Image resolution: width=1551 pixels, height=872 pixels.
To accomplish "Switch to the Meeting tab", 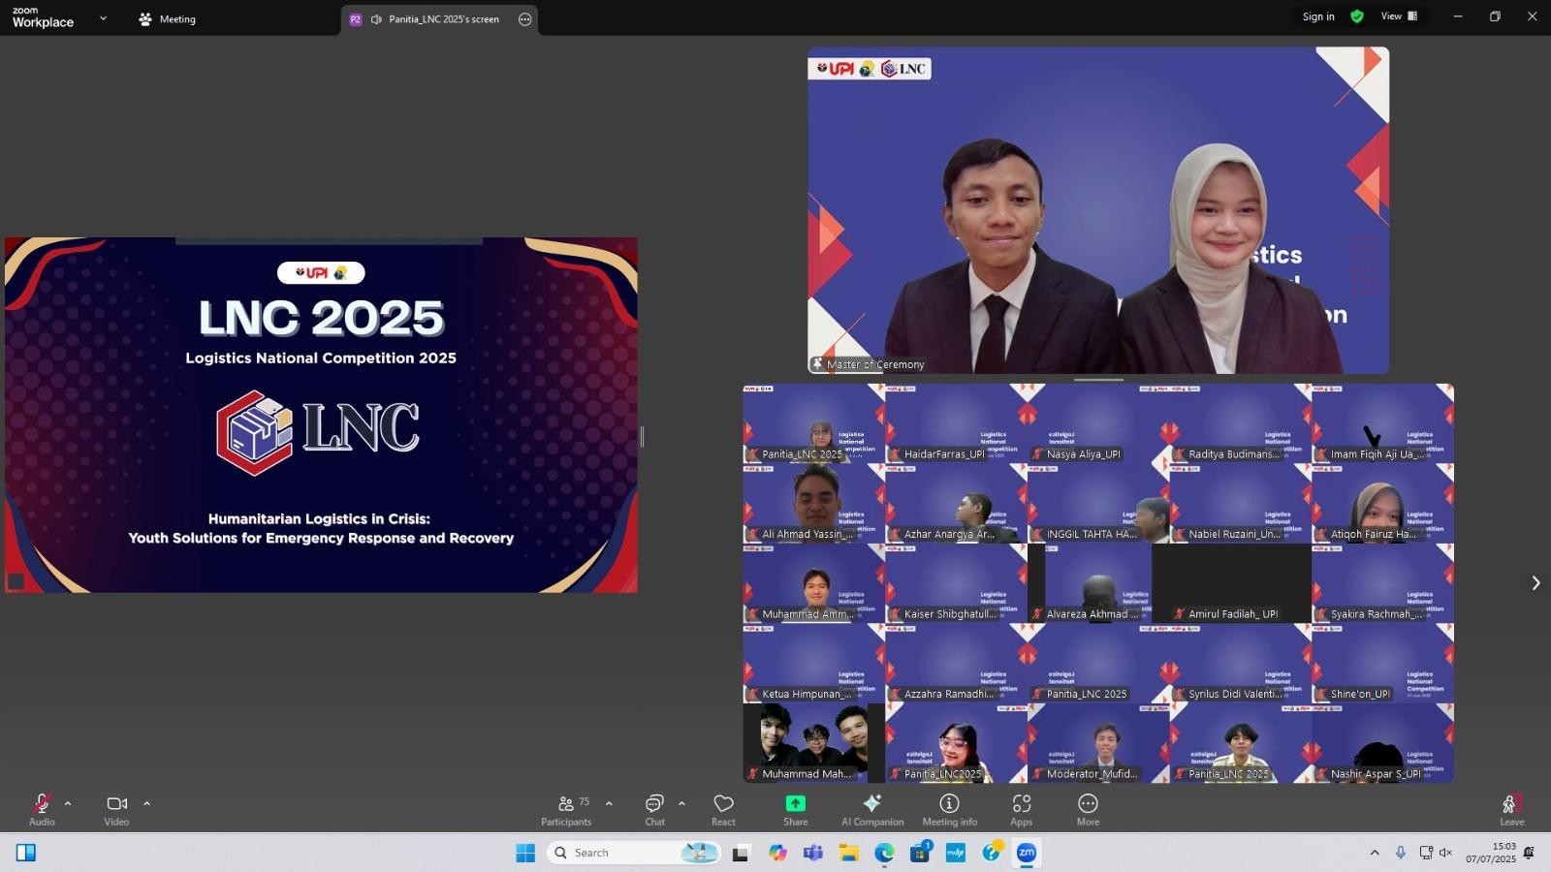I will click(168, 18).
